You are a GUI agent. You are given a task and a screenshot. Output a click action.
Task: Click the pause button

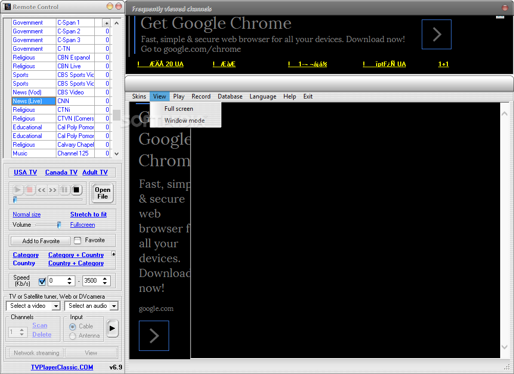tap(65, 190)
